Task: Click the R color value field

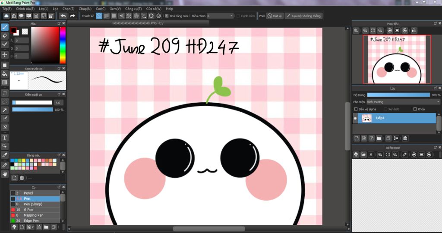Action: pos(22,41)
